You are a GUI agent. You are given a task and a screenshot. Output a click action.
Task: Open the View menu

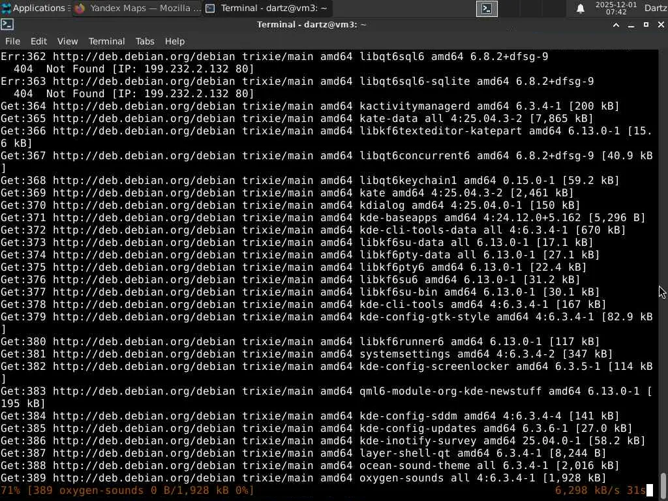point(68,41)
